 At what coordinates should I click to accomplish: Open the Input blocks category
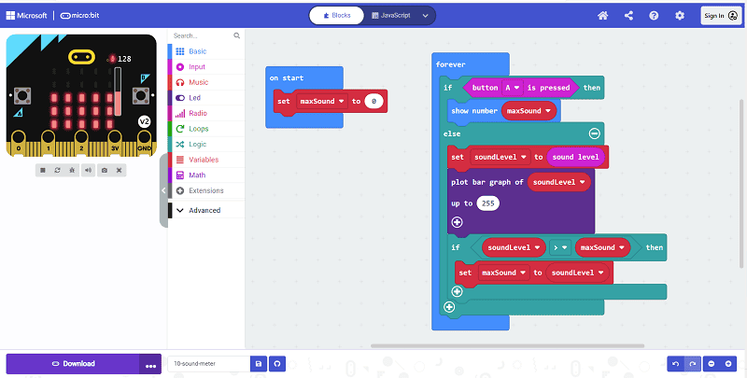tap(206, 66)
